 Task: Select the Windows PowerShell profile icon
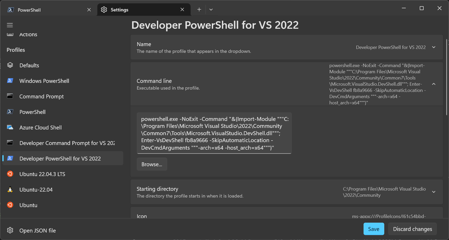tap(10, 81)
